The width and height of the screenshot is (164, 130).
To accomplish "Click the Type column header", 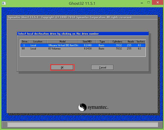I will tap(102, 42).
